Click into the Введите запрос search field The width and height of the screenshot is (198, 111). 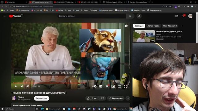pyautogui.click(x=92, y=16)
